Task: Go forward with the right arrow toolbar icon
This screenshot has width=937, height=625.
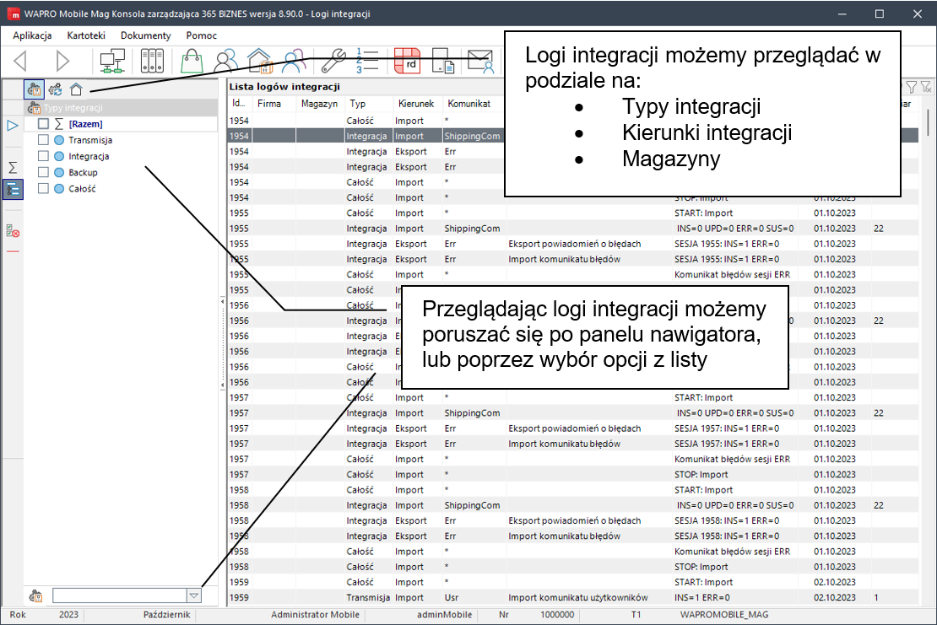Action: pos(62,61)
